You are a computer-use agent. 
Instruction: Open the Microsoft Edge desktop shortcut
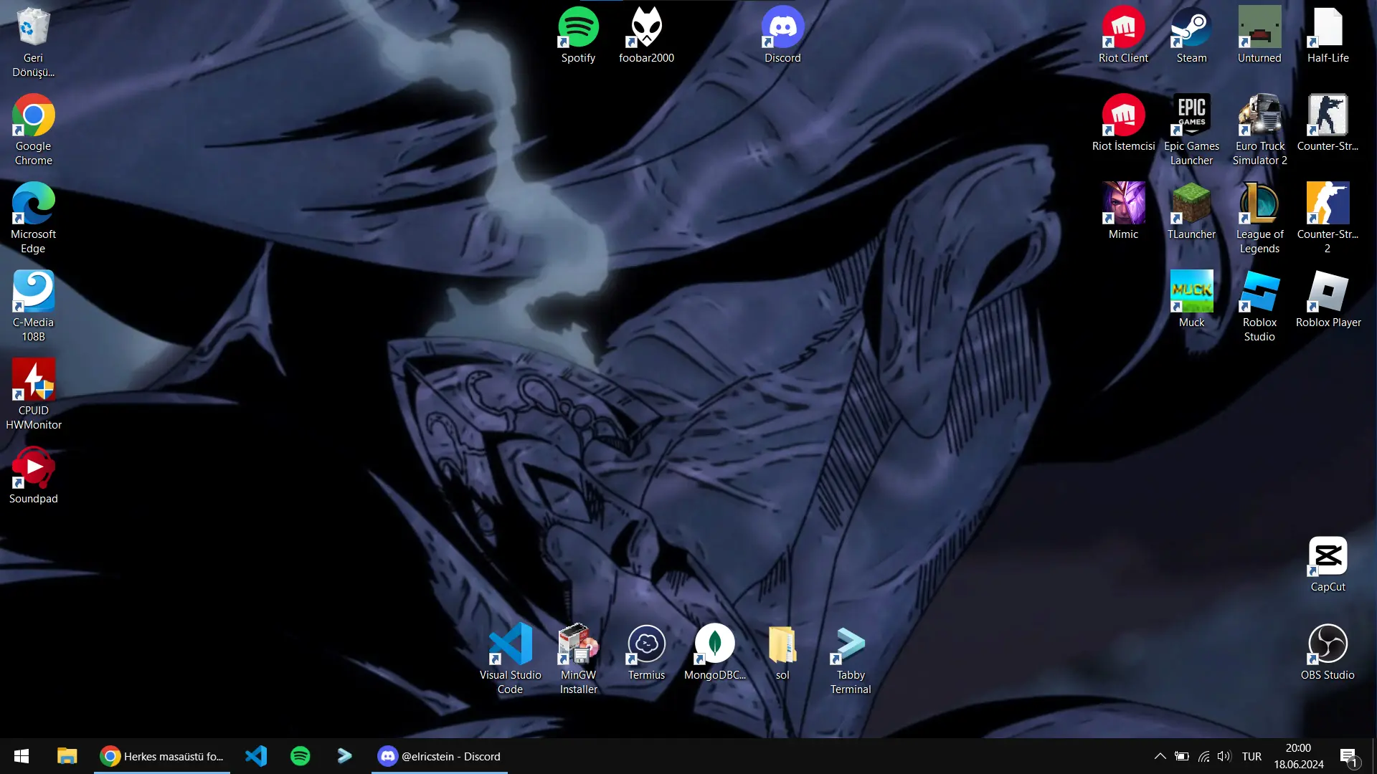click(x=33, y=218)
